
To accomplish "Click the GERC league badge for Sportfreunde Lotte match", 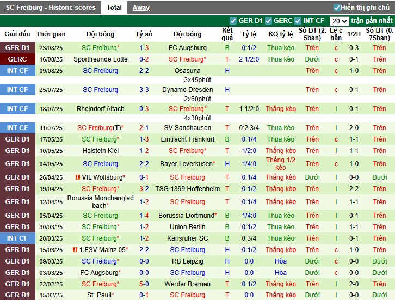I will pyautogui.click(x=17, y=59).
